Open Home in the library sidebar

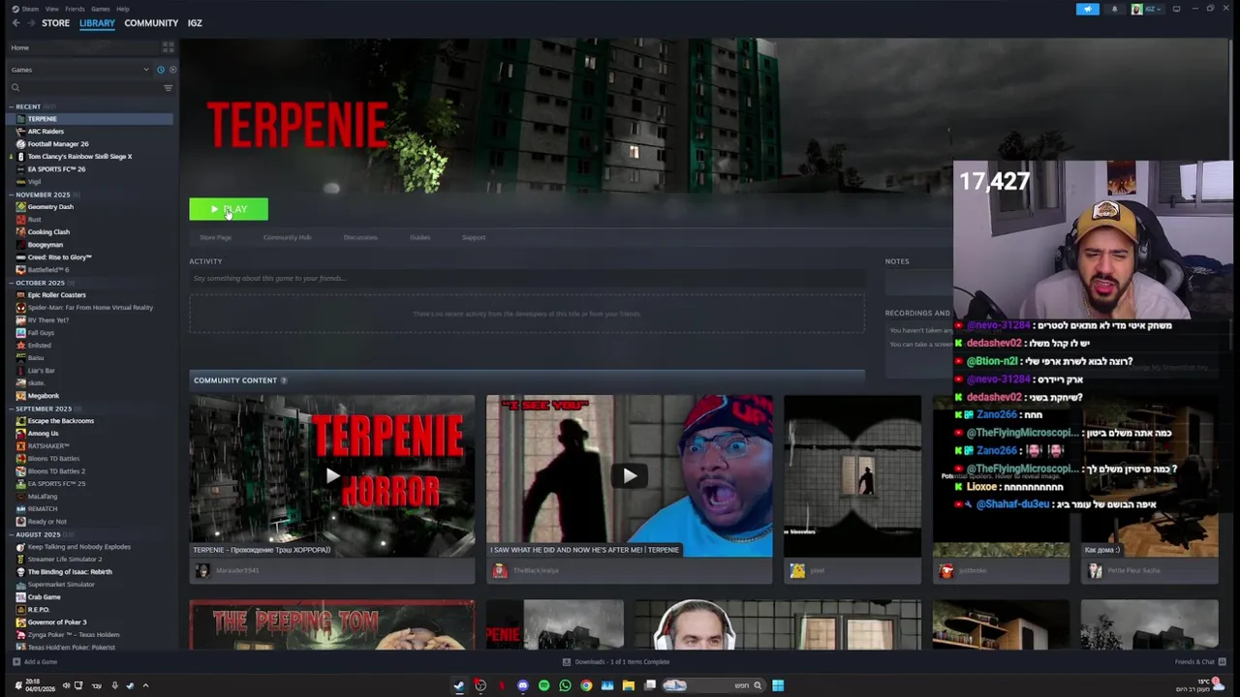20,47
